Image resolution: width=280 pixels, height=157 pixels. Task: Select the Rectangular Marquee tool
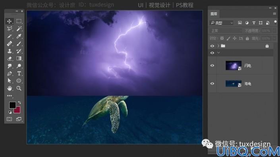pyautogui.click(x=19, y=21)
